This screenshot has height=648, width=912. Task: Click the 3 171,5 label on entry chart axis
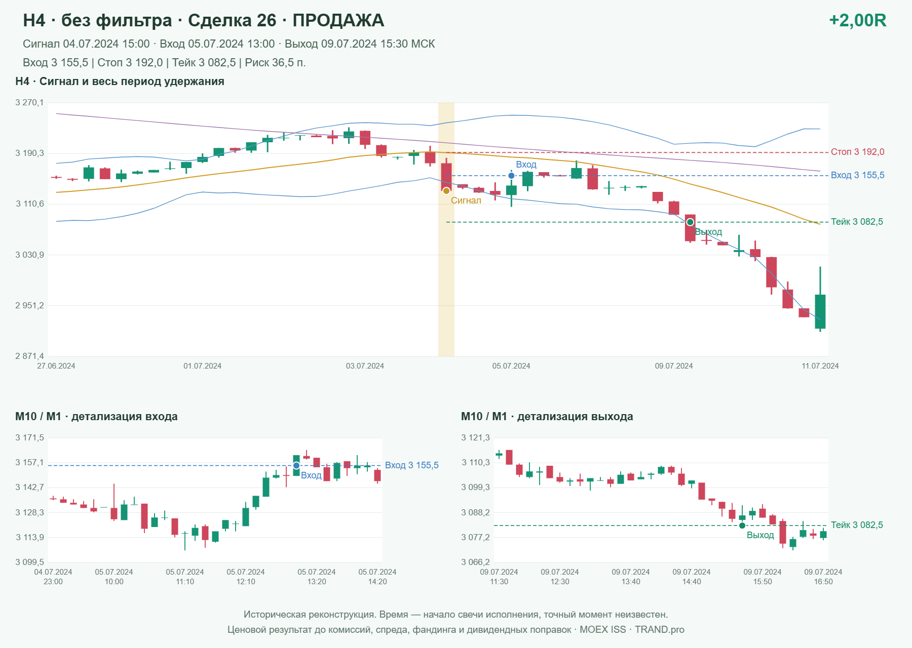click(30, 438)
